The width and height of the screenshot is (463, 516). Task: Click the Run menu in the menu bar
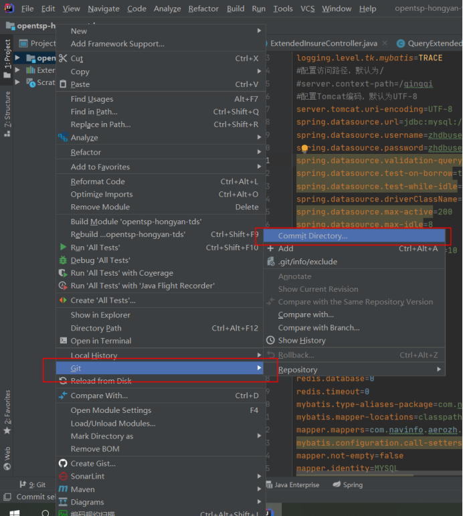coord(259,9)
